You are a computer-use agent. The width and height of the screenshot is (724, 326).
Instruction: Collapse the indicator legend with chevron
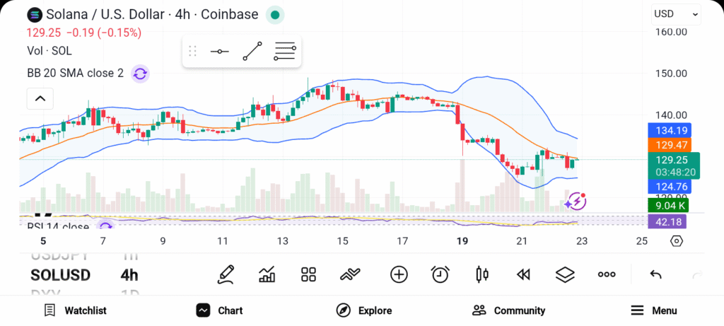(x=40, y=98)
